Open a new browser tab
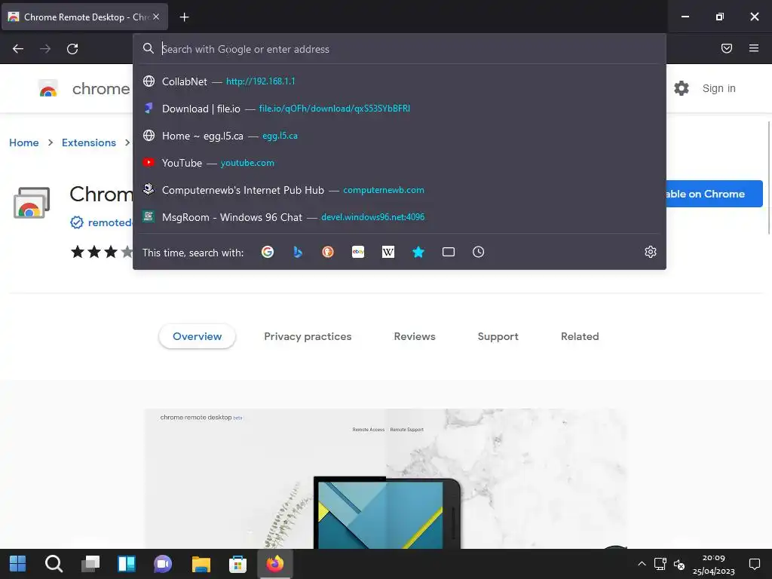772x579 pixels. pos(184,17)
